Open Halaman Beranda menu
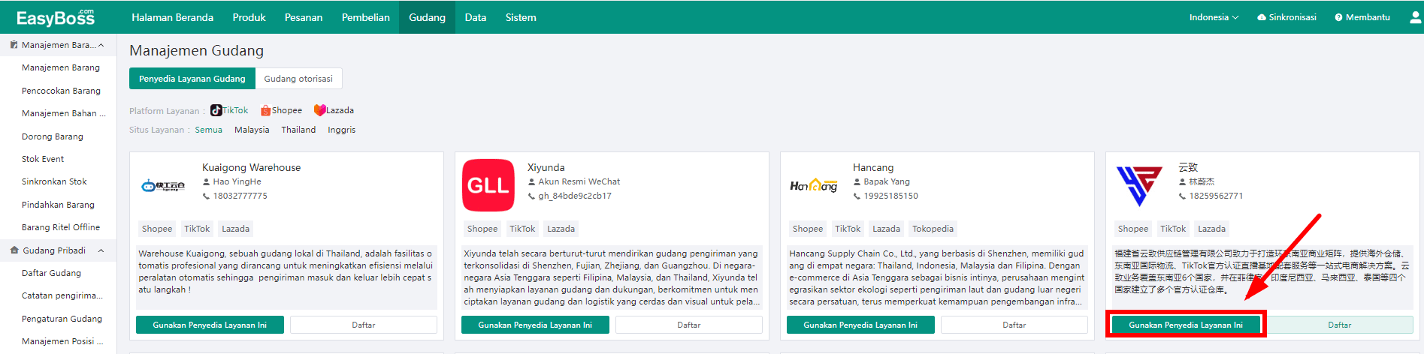 (172, 17)
